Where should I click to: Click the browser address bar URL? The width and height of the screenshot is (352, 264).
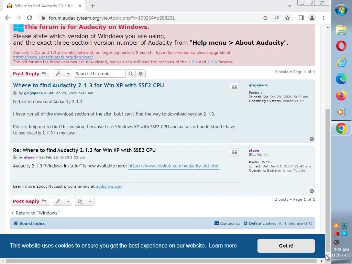click(112, 18)
